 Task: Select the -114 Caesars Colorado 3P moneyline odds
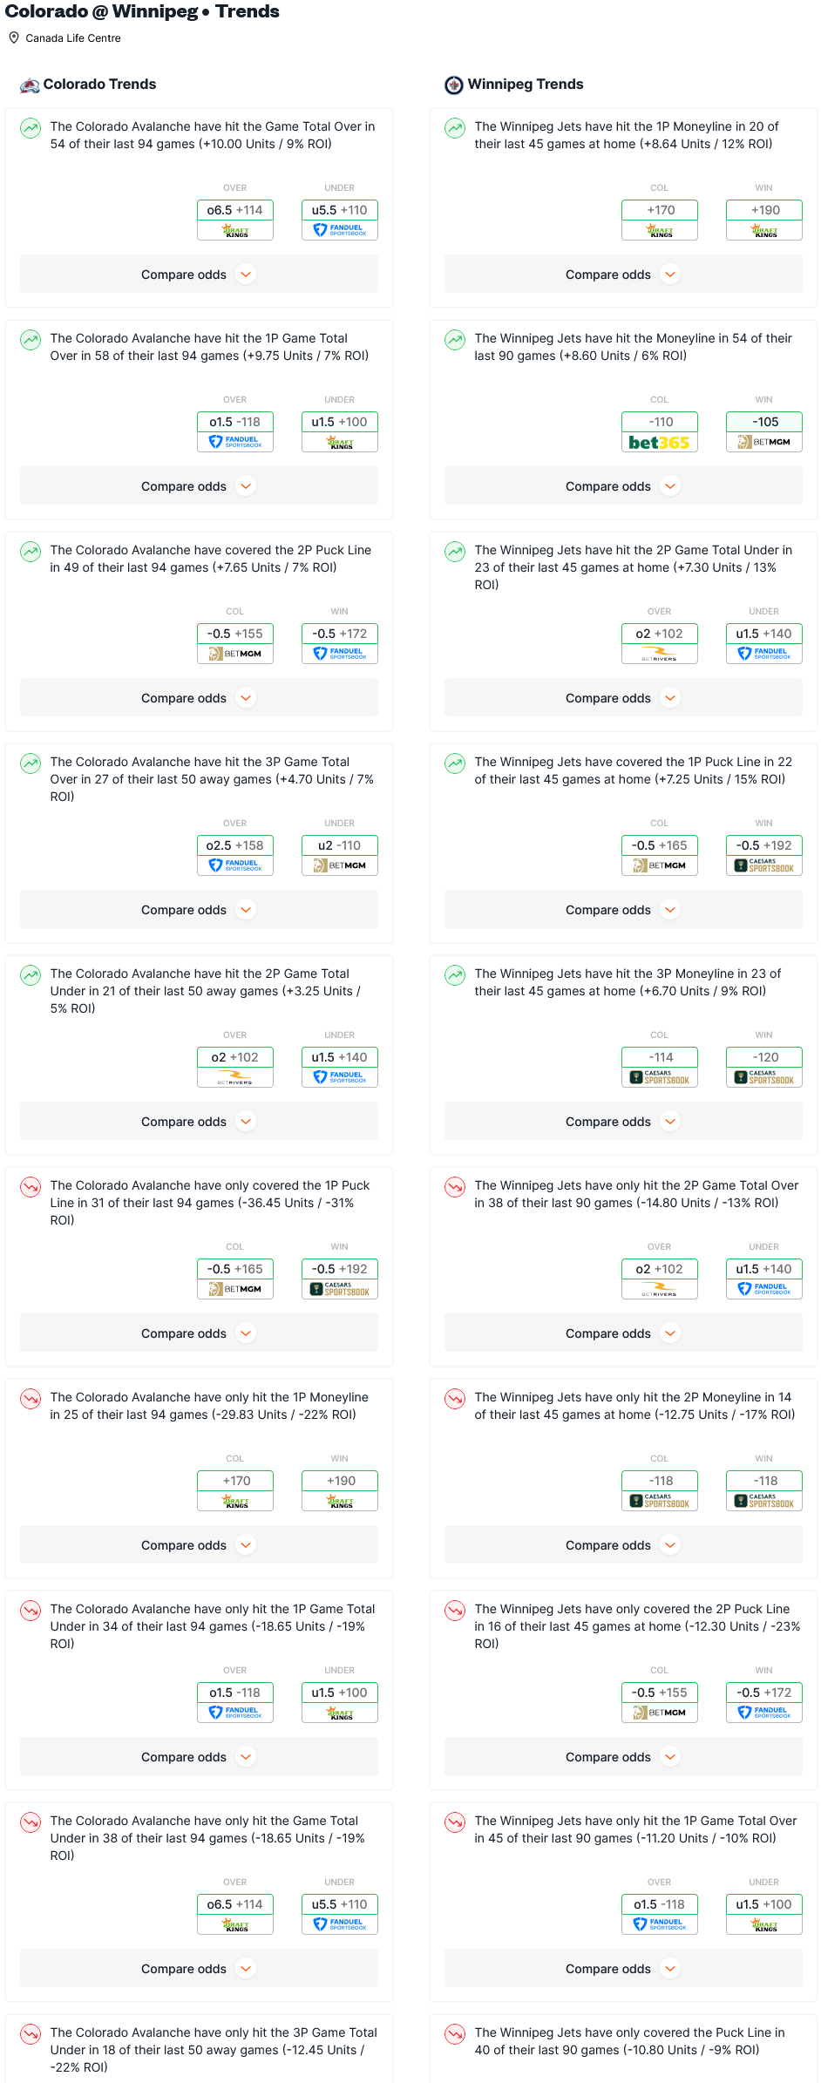click(x=660, y=1067)
